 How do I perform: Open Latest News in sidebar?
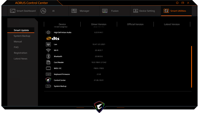coord(20,59)
